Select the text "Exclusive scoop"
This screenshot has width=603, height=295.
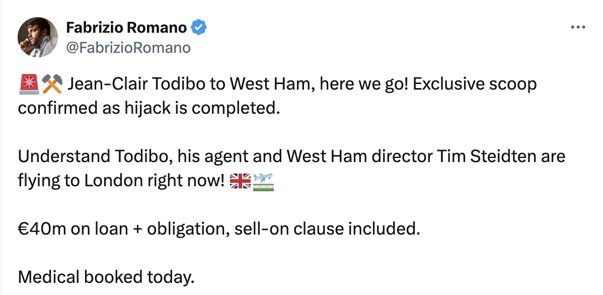pyautogui.click(x=475, y=84)
